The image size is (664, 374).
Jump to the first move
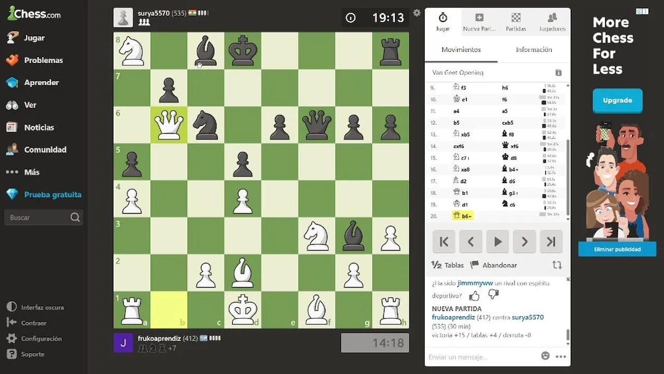[x=444, y=242]
